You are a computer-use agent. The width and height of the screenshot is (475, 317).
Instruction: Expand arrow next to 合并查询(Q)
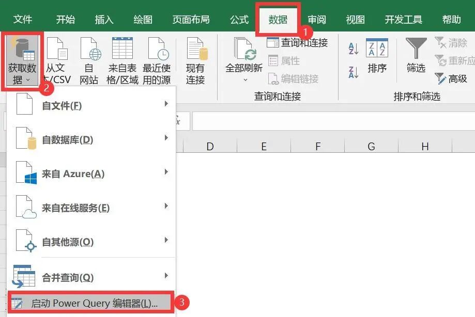[x=166, y=276]
